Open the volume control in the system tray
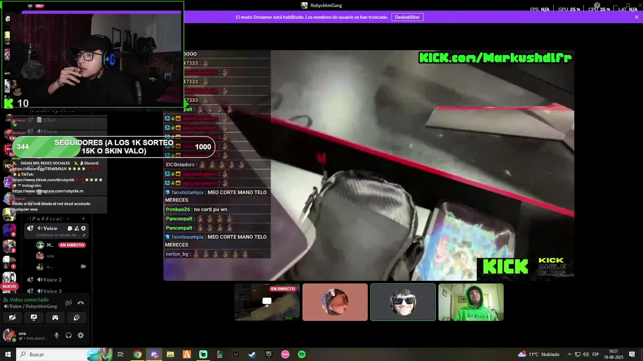This screenshot has width=643, height=361. pyautogui.click(x=586, y=354)
